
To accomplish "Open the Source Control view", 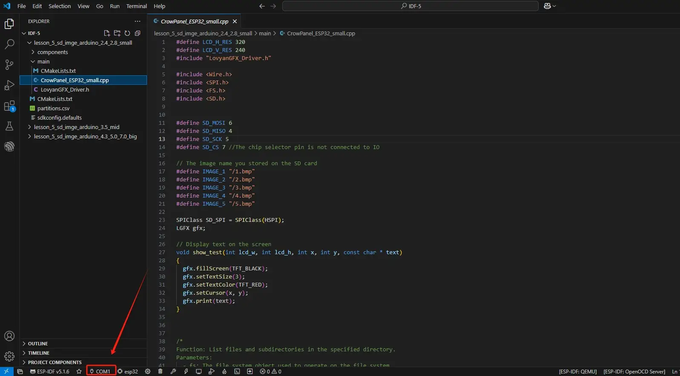I will point(9,65).
